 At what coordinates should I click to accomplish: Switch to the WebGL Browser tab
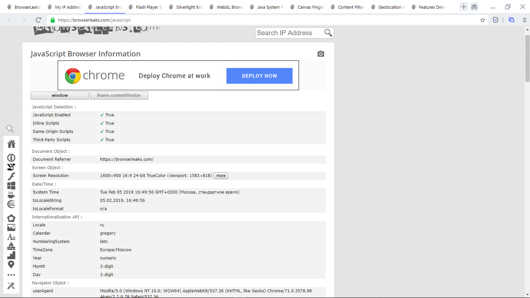[x=226, y=7]
